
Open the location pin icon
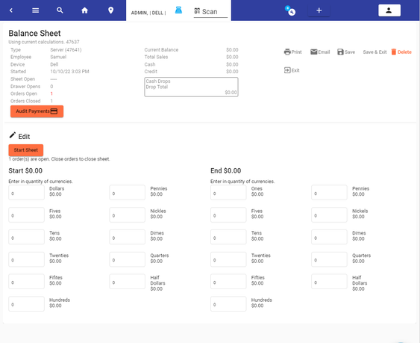(110, 10)
